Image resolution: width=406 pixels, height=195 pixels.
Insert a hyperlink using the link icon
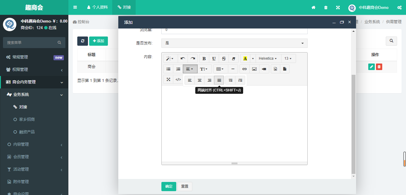[244, 69]
